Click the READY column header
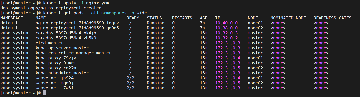360x97 pixels. tap(133, 18)
